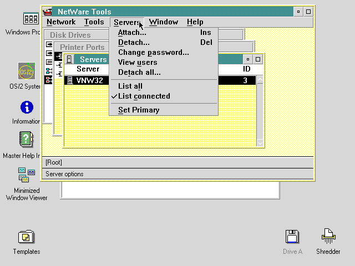Select the highlighted red network tree icon in Disk Drives
Image resolution: width=355 pixels, height=266 pixels.
(x=48, y=80)
